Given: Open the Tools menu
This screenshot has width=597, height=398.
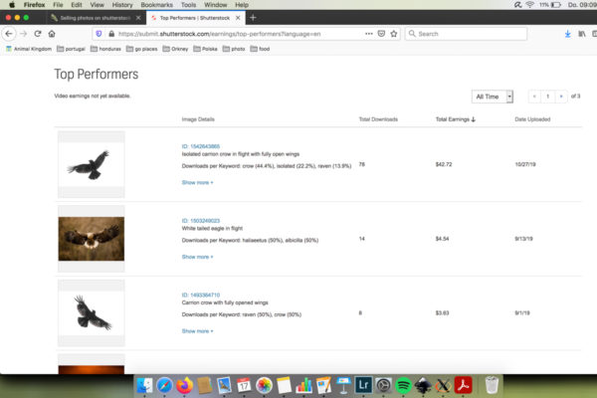Looking at the screenshot, I should (x=188, y=5).
